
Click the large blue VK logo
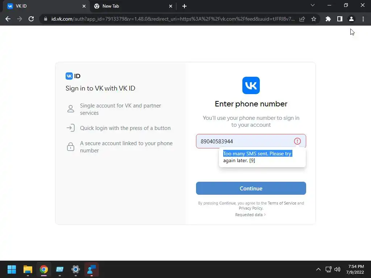[251, 85]
